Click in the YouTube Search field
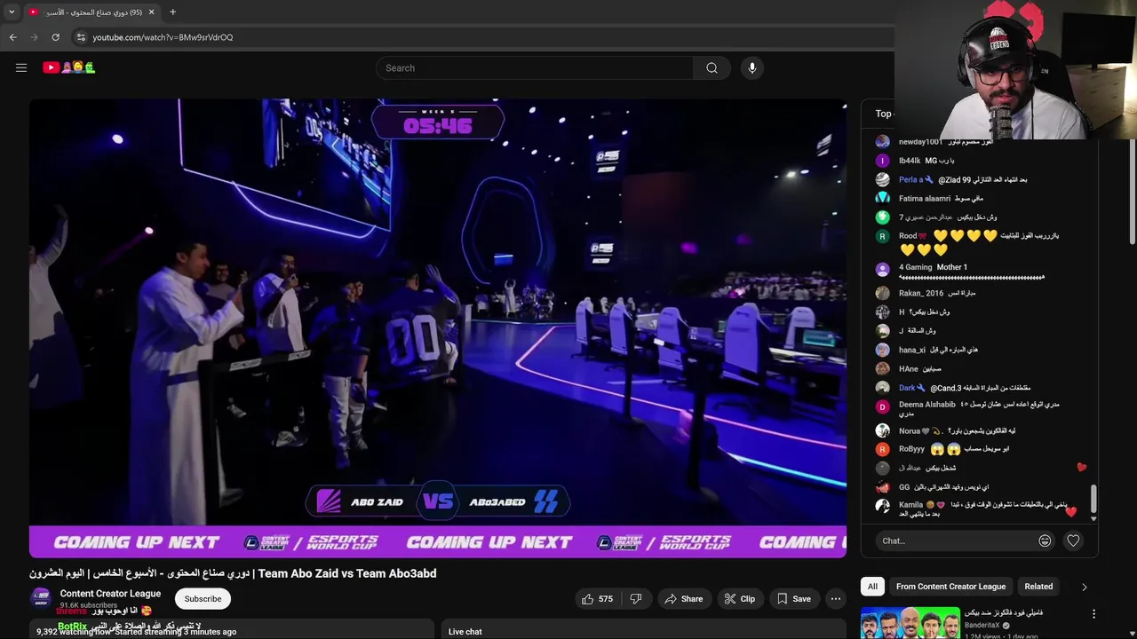Viewport: 1137px width, 639px height. 535,67
